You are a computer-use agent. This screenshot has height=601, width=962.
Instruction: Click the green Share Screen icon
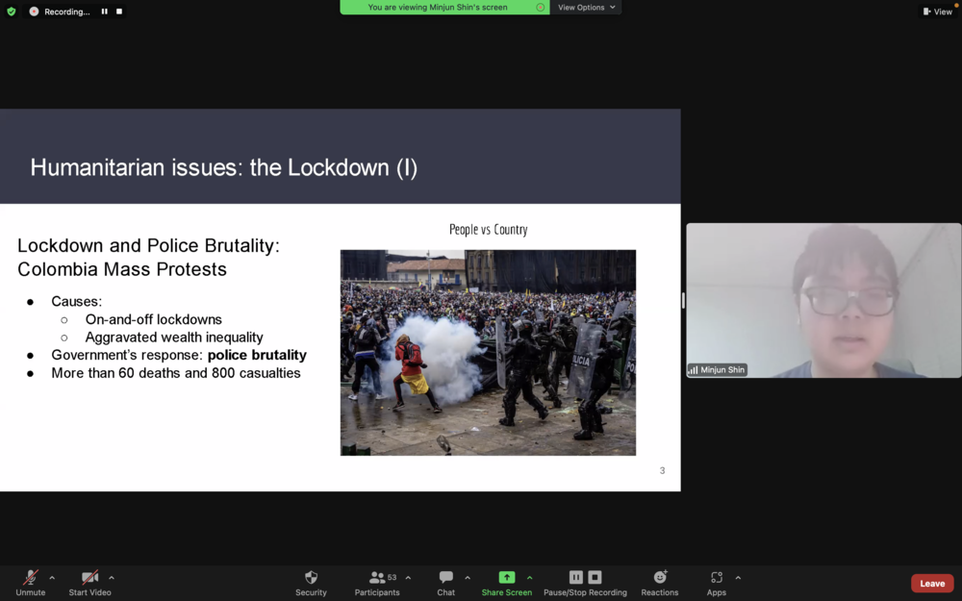tap(506, 577)
